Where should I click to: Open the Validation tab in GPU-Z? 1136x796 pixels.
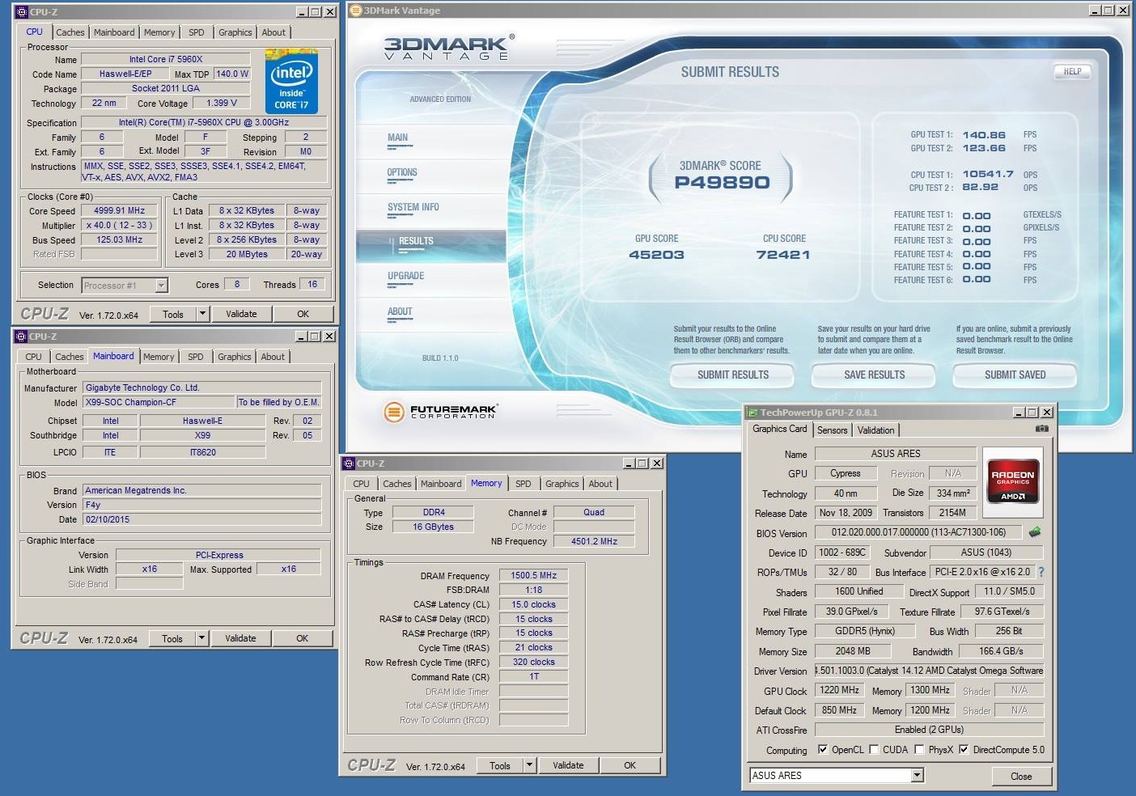click(875, 430)
